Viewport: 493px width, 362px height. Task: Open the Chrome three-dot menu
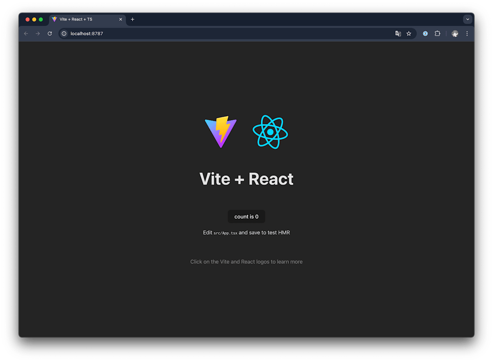pyautogui.click(x=467, y=34)
